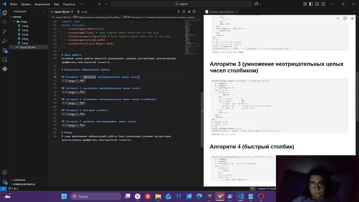Image resolution: width=359 pixels, height=202 pixels.
Task: Click preview scroll-to-top chevron icon
Action: pyautogui.click(x=338, y=19)
